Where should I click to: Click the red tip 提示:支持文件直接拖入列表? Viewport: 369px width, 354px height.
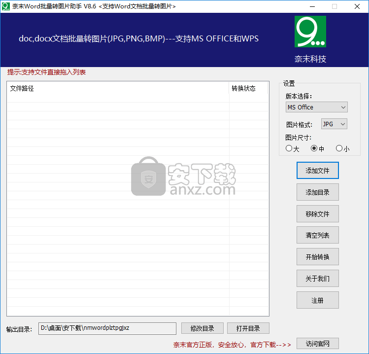click(46, 72)
